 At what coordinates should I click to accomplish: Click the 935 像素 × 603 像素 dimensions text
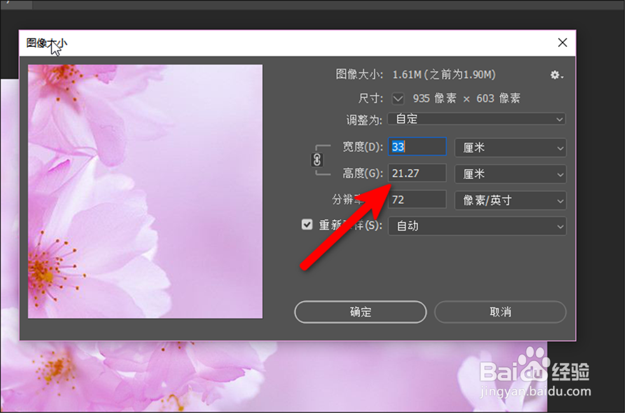pos(466,99)
